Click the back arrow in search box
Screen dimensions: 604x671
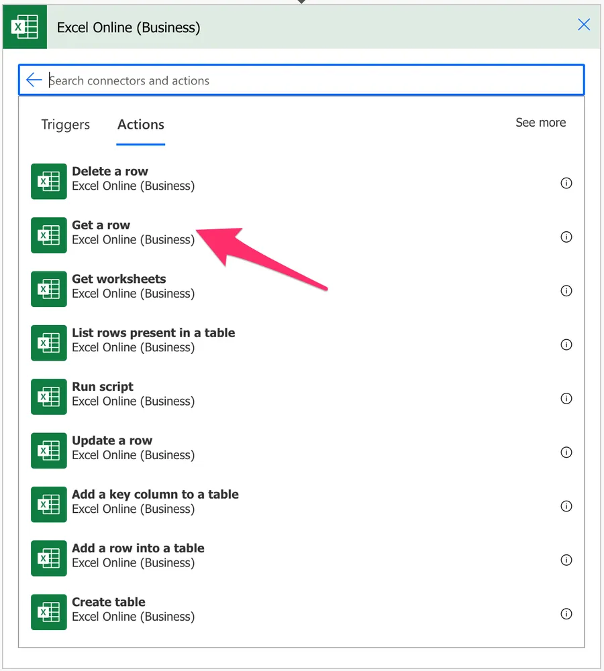(x=34, y=80)
